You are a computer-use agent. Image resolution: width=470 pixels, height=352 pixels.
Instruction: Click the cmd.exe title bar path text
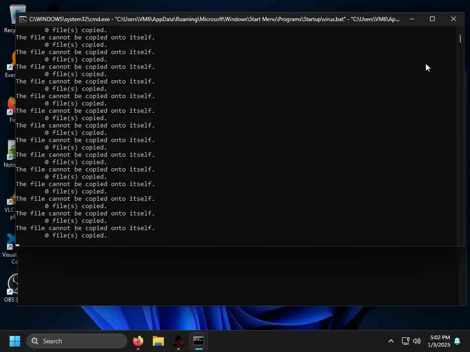pos(214,19)
